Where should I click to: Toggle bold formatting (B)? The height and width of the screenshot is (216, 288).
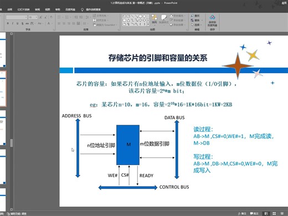coord(8,23)
